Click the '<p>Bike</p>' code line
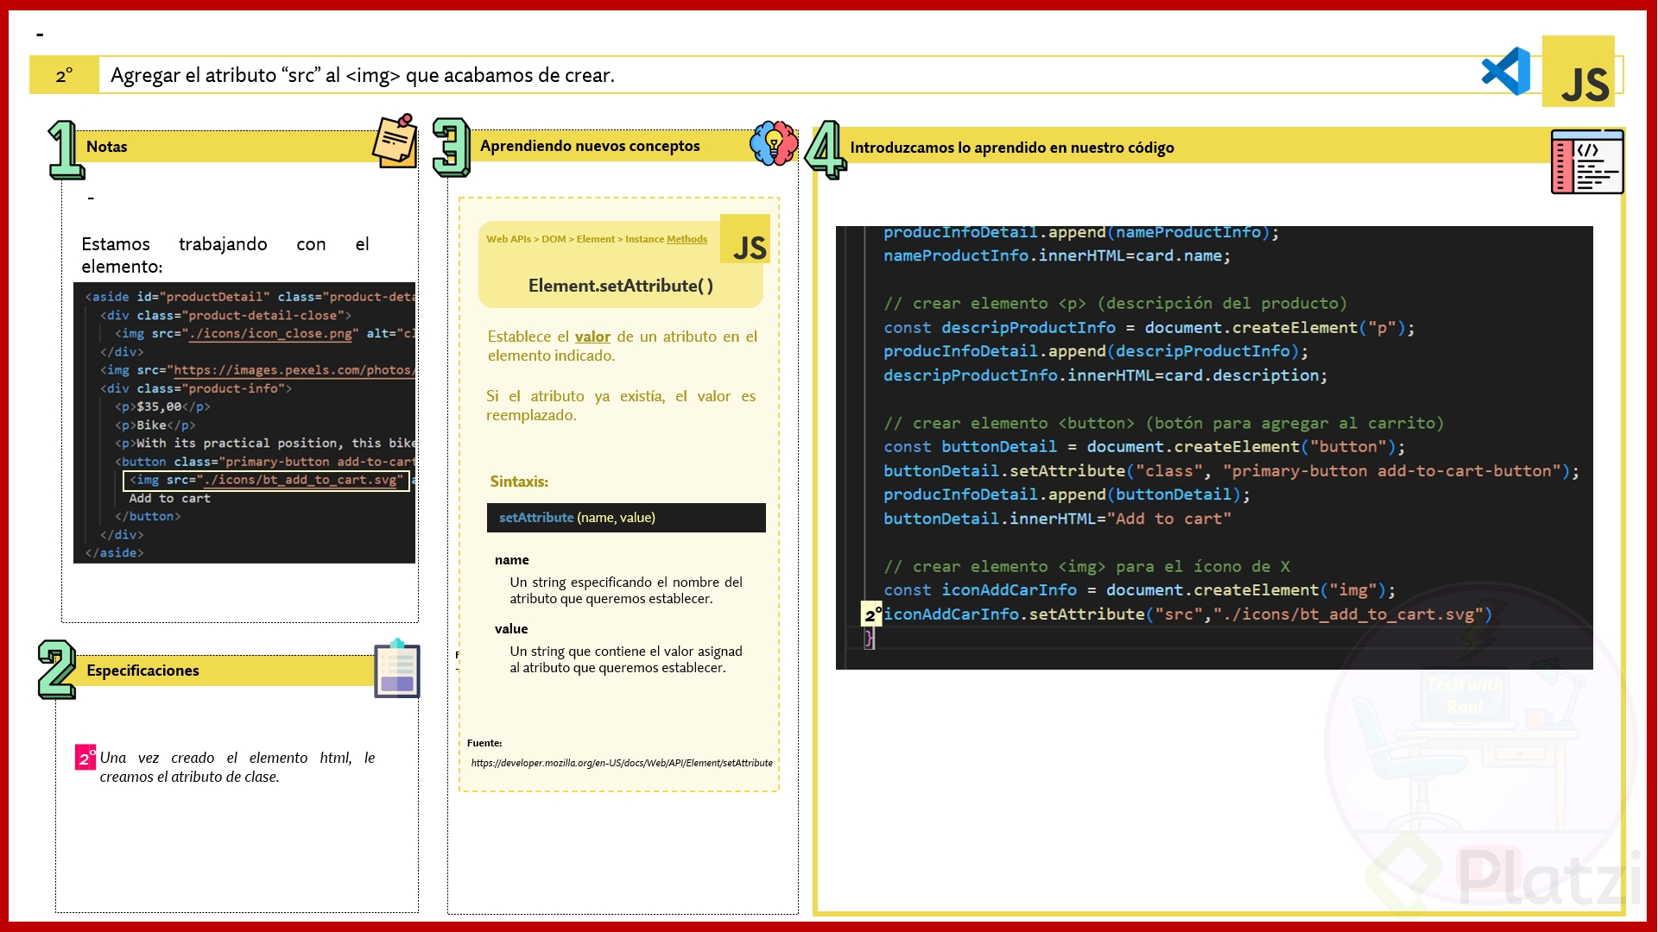Viewport: 1658px width, 932px height. click(x=155, y=425)
